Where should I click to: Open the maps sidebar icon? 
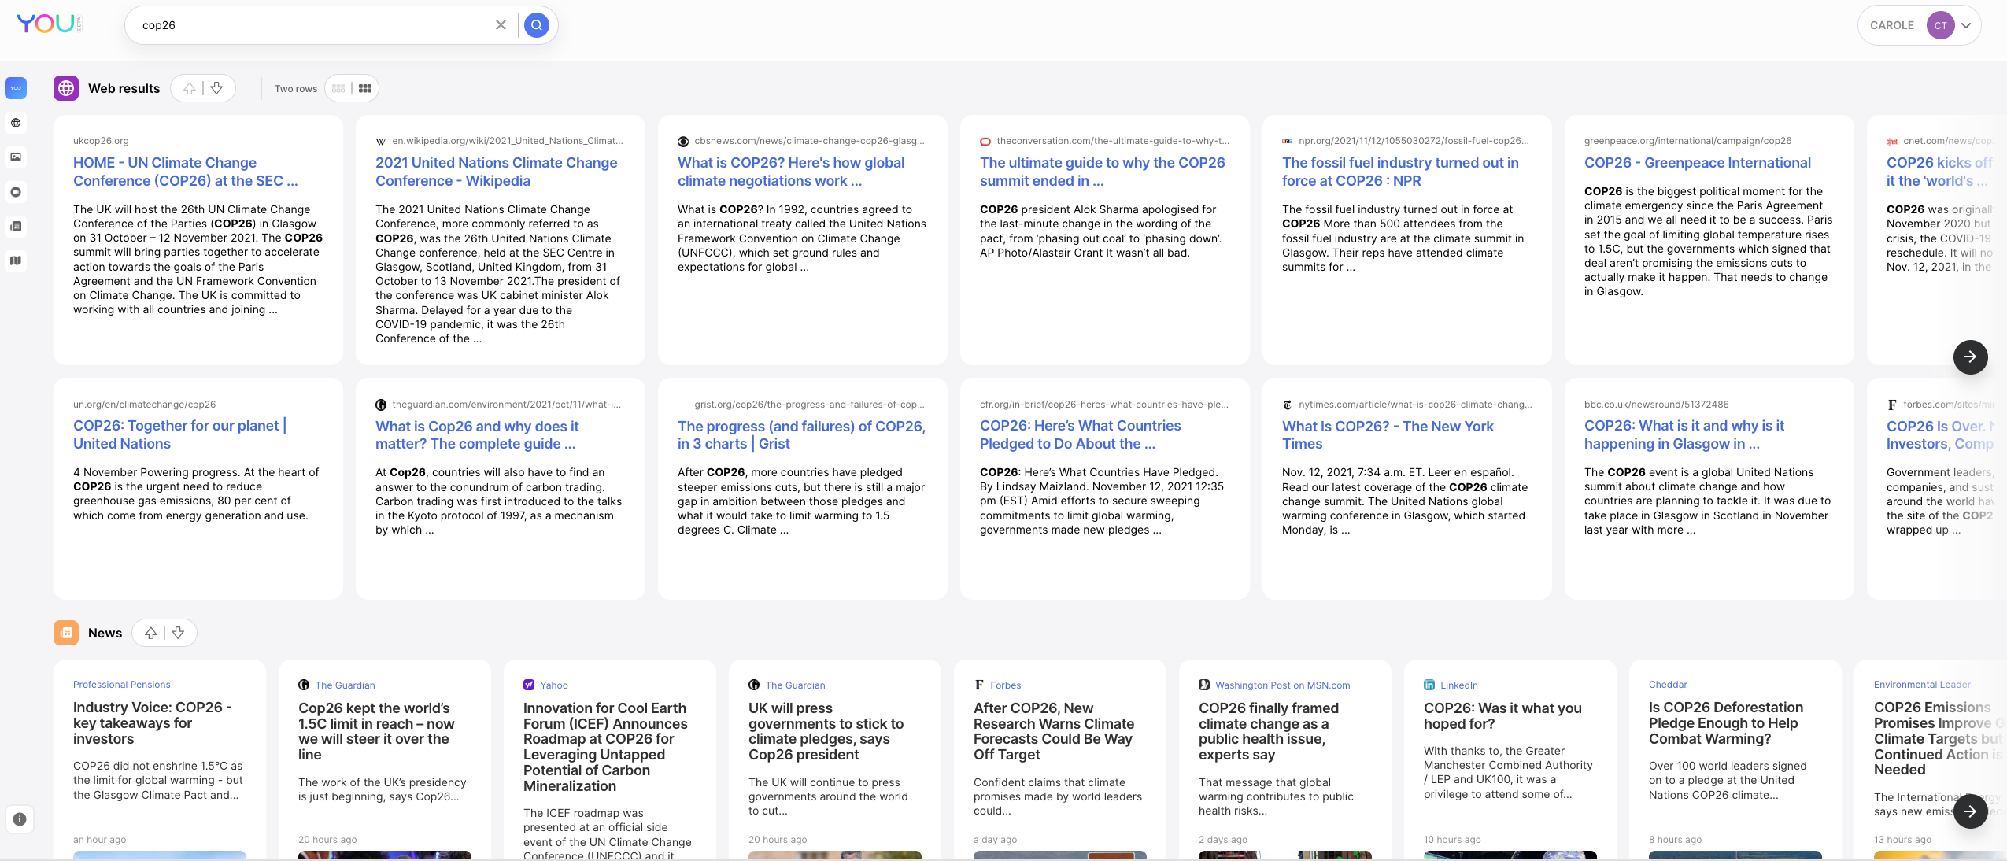click(16, 261)
